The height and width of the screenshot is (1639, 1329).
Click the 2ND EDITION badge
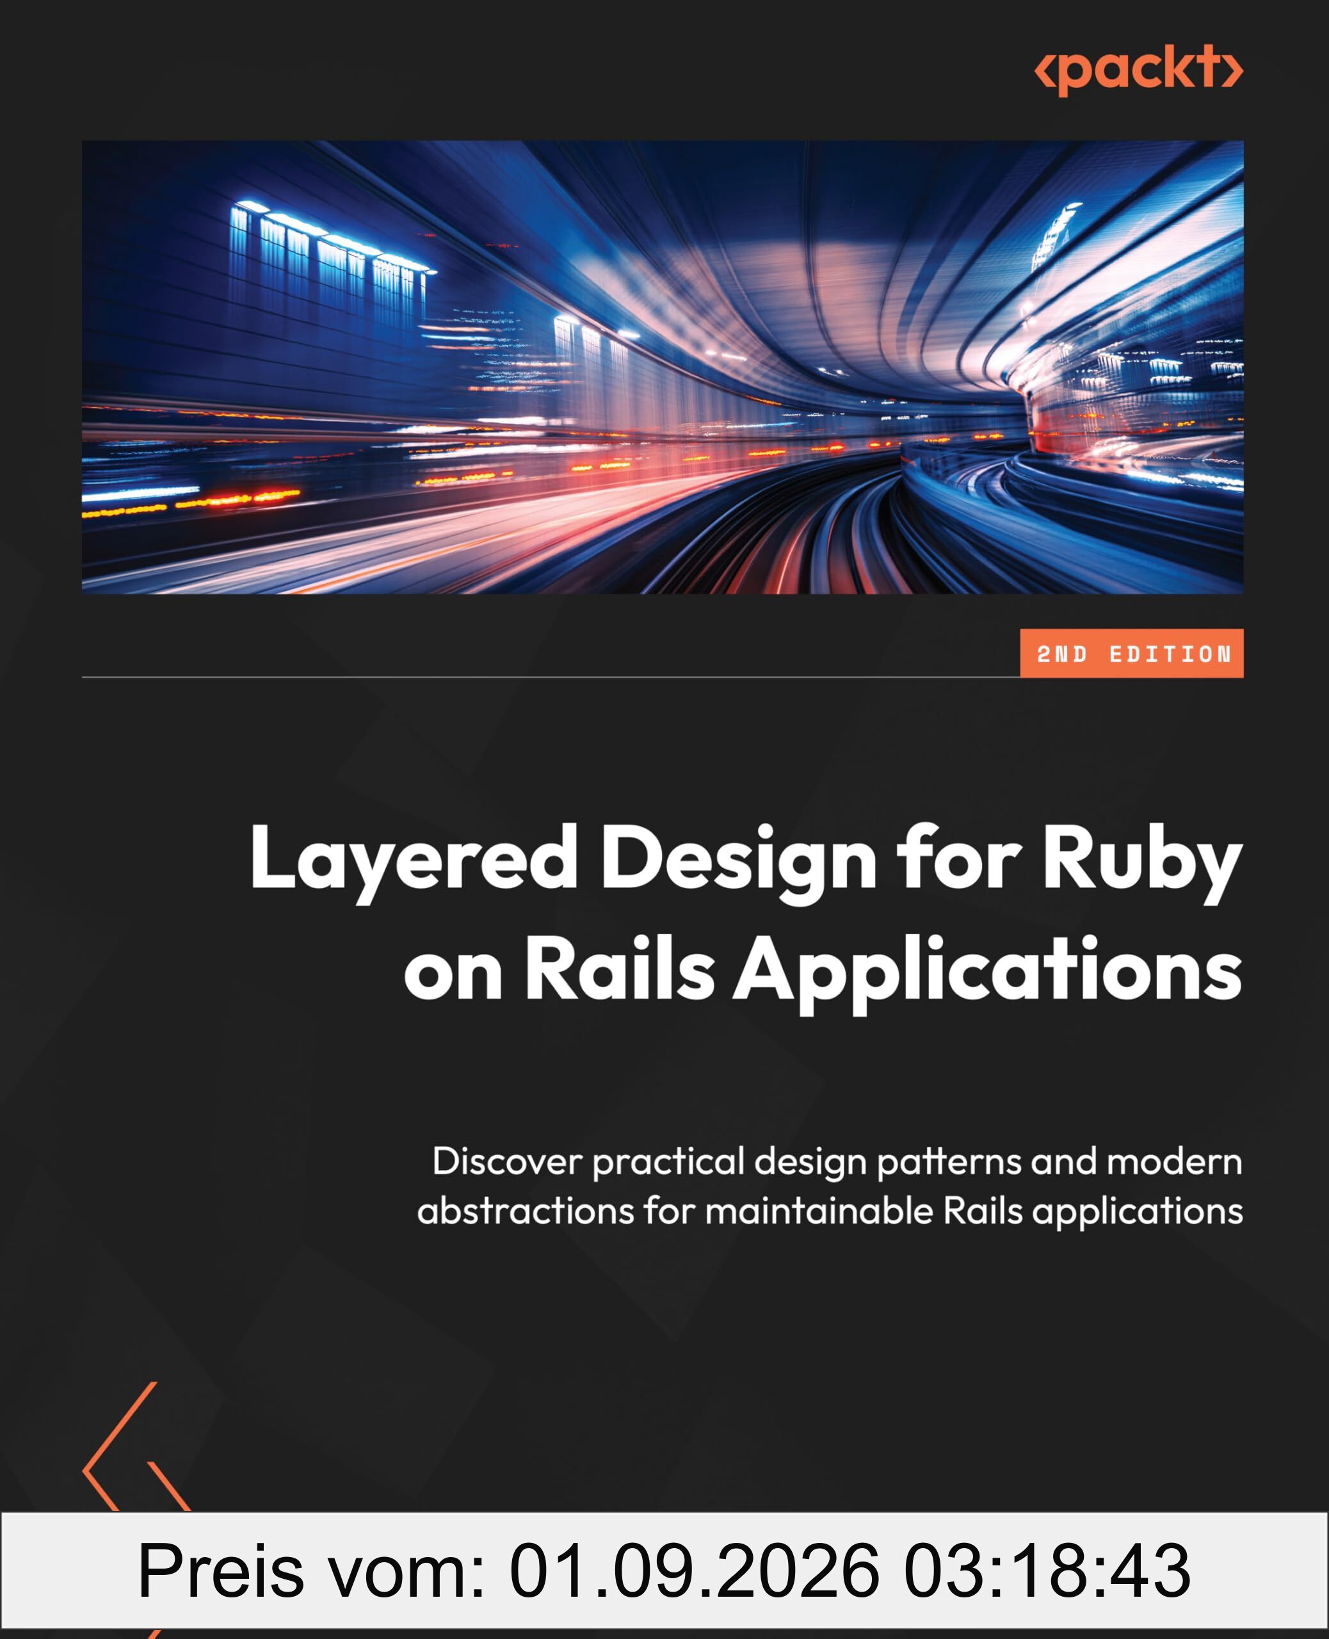point(1131,654)
